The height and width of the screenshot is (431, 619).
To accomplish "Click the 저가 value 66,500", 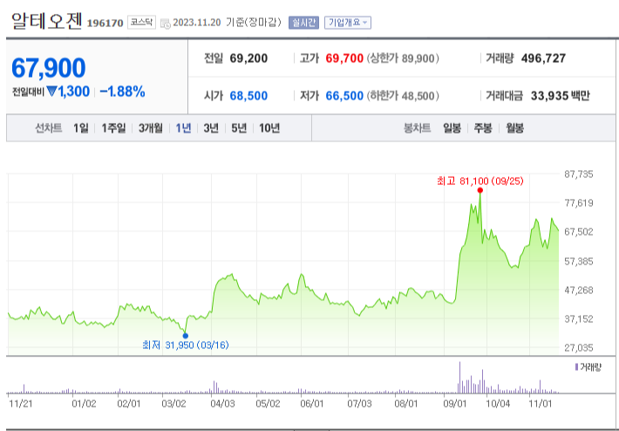I will pos(344,96).
